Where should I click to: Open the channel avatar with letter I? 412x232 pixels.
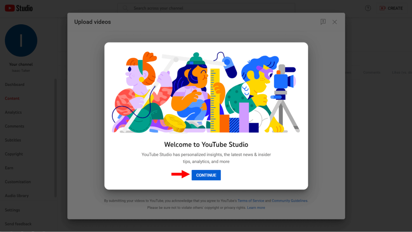[21, 40]
